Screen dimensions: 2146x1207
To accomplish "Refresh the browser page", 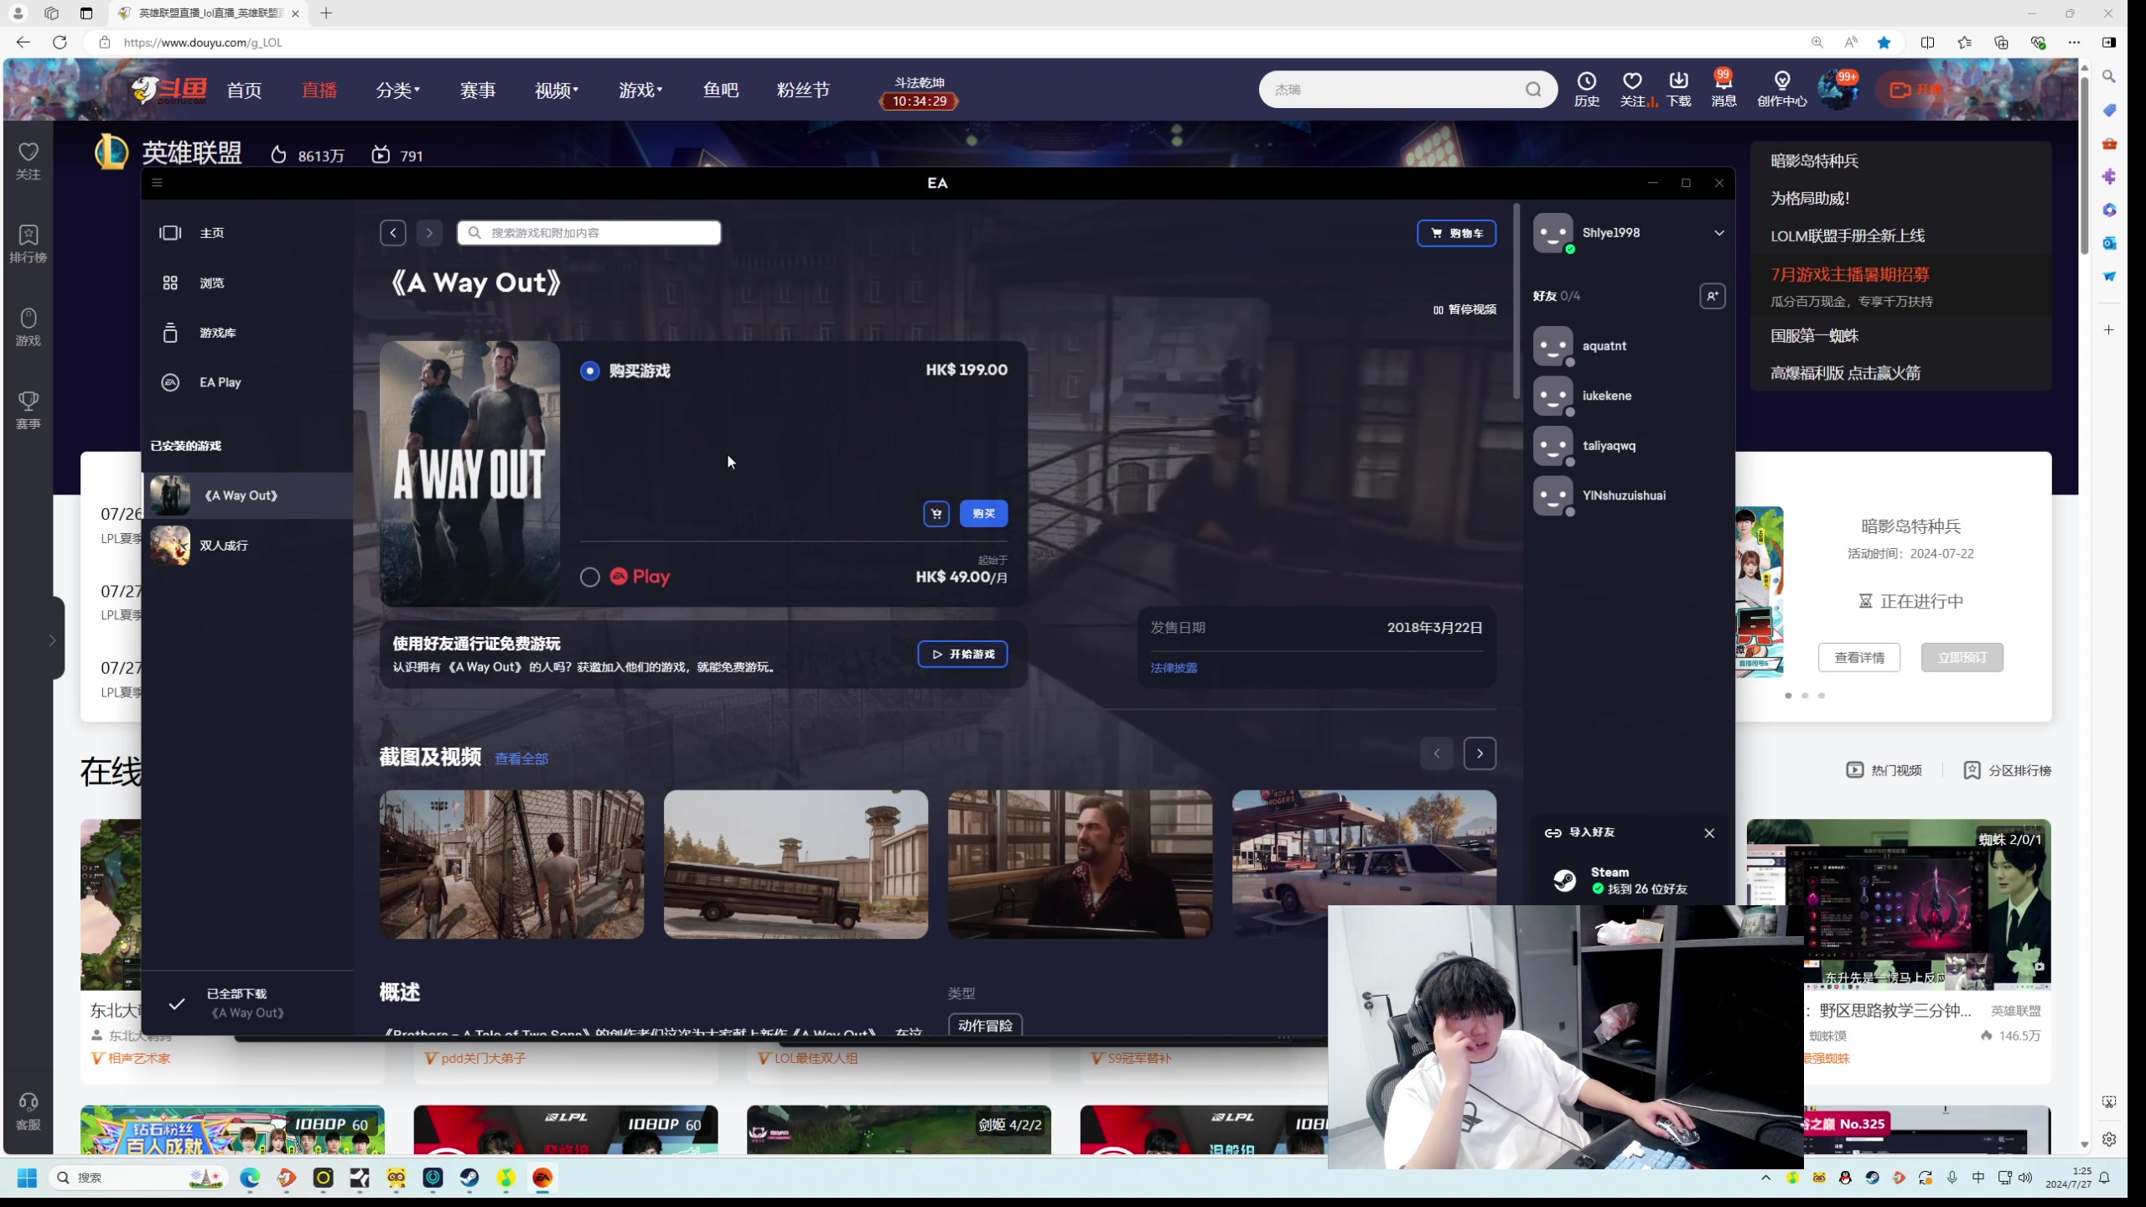I will [60, 42].
